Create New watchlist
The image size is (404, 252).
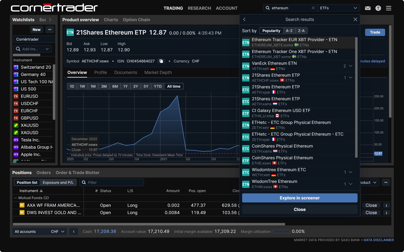36,30
